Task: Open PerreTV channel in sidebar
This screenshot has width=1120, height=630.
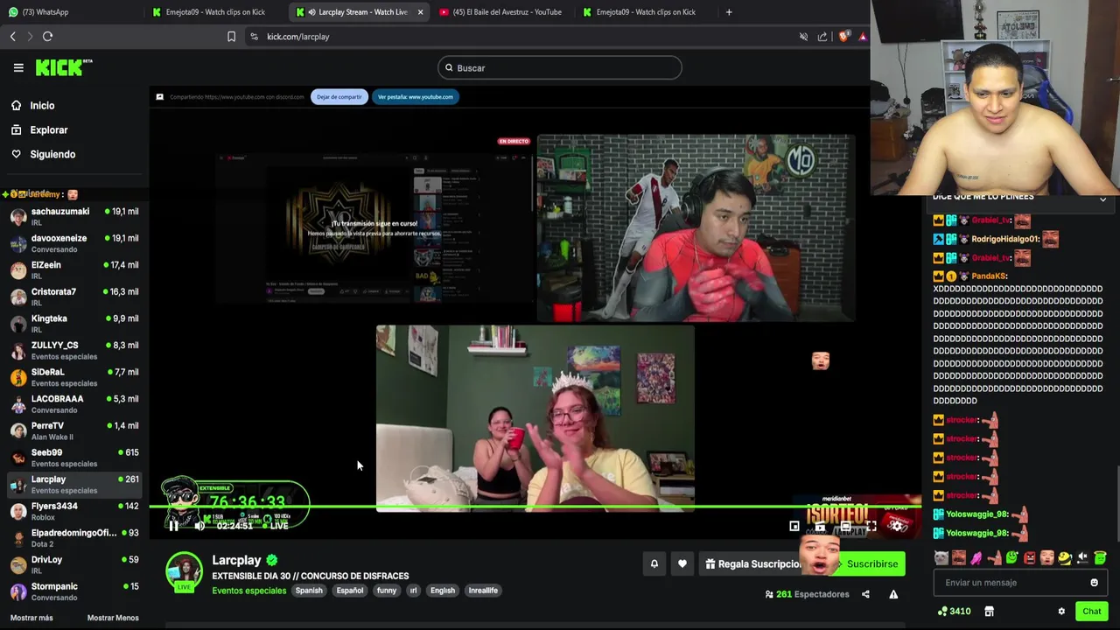Action: pyautogui.click(x=74, y=430)
